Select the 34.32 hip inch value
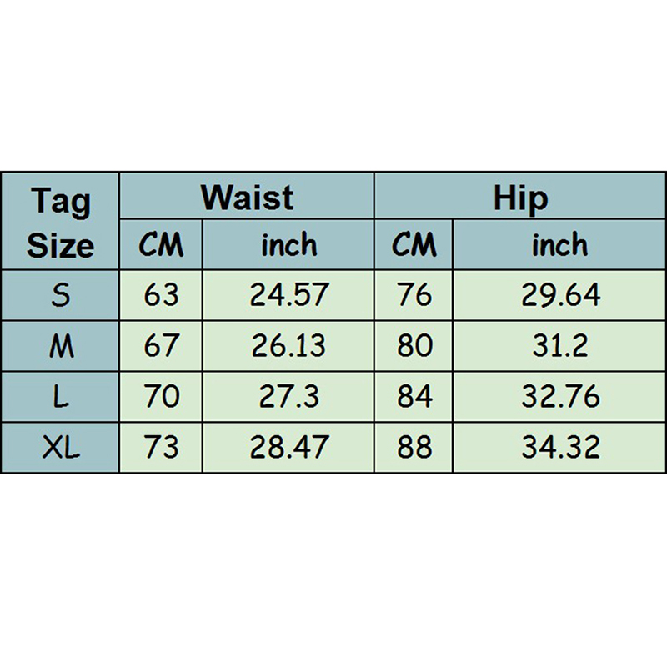 coord(559,448)
